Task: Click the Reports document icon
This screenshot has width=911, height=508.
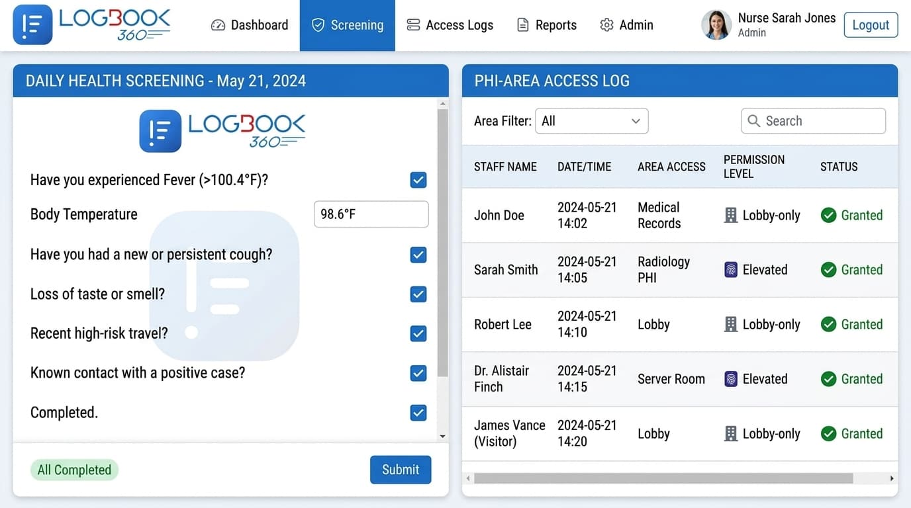Action: pyautogui.click(x=523, y=25)
